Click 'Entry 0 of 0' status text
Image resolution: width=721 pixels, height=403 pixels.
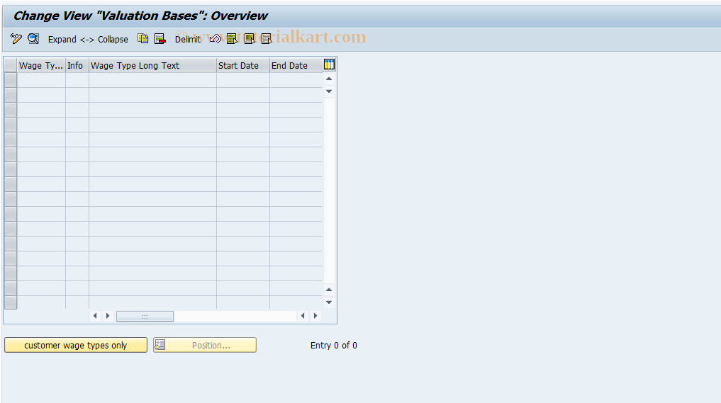click(333, 345)
